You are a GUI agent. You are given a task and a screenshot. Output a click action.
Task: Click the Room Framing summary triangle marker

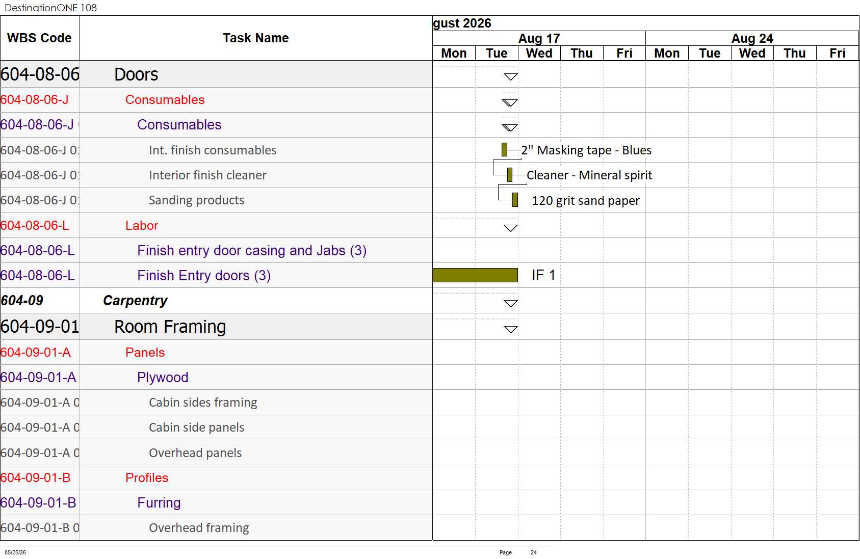tap(510, 329)
